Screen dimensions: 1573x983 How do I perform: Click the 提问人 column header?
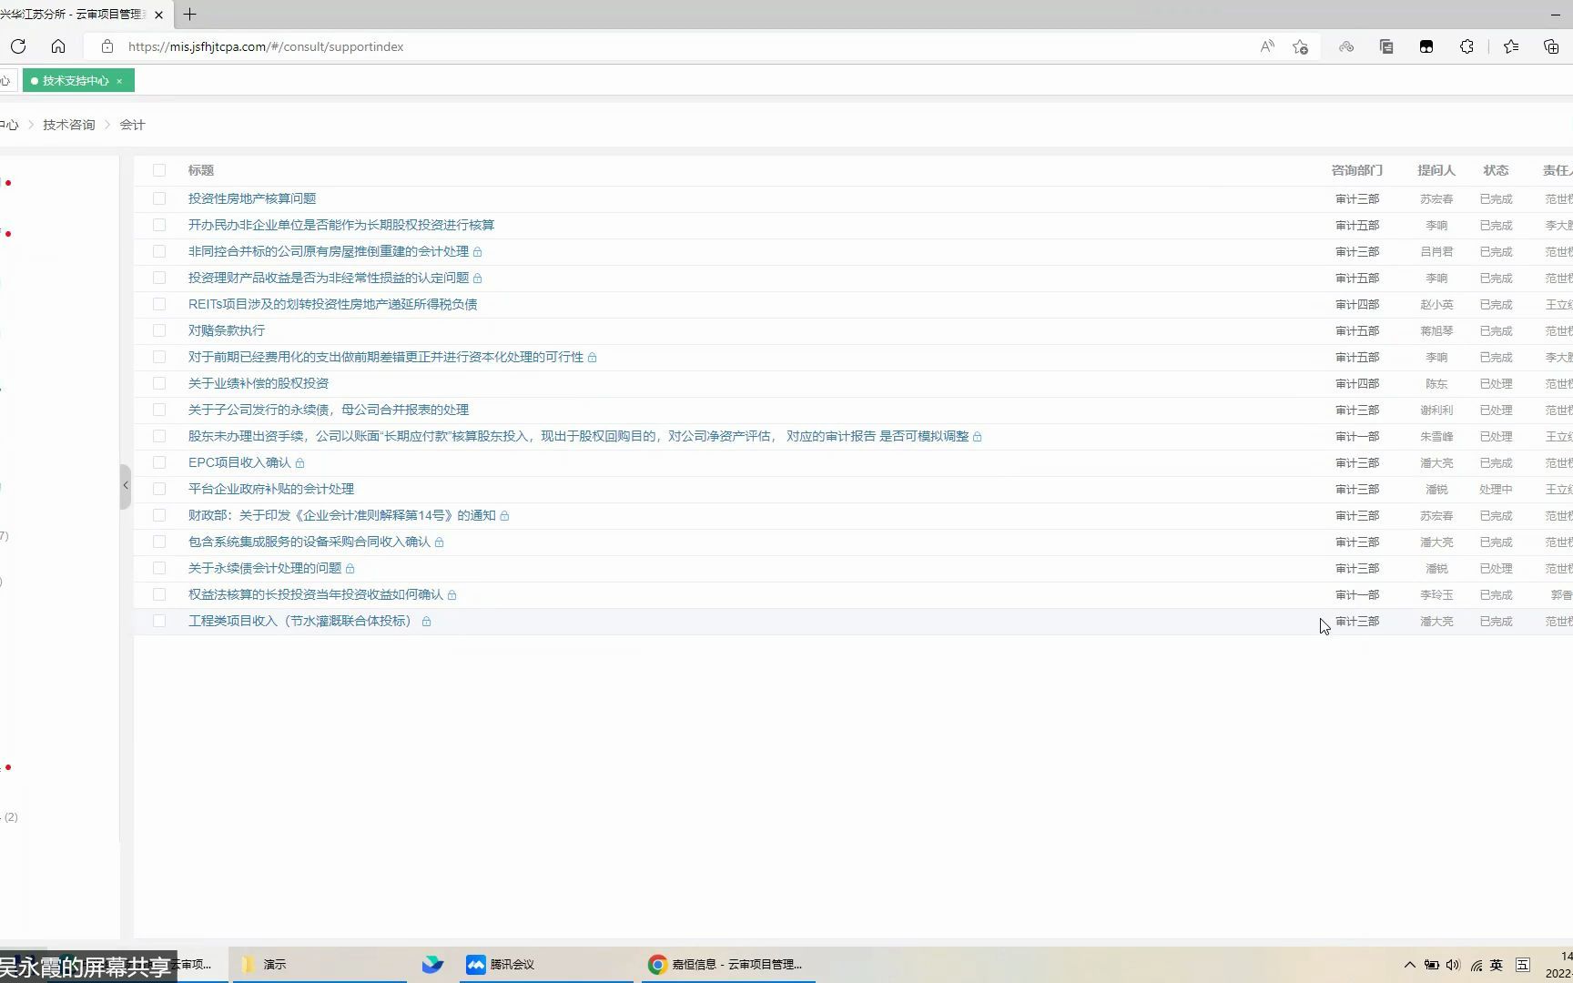tap(1436, 170)
